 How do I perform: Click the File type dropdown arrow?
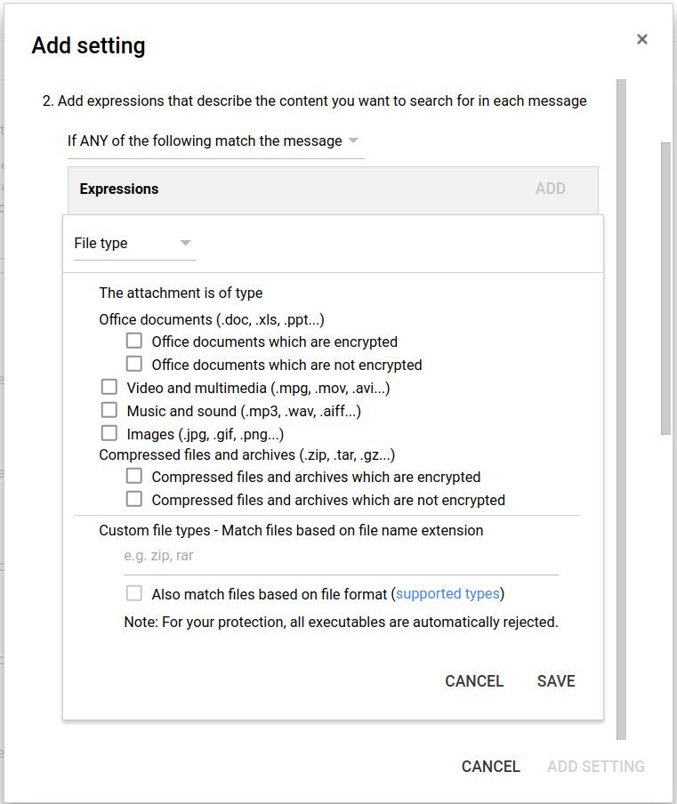[186, 243]
